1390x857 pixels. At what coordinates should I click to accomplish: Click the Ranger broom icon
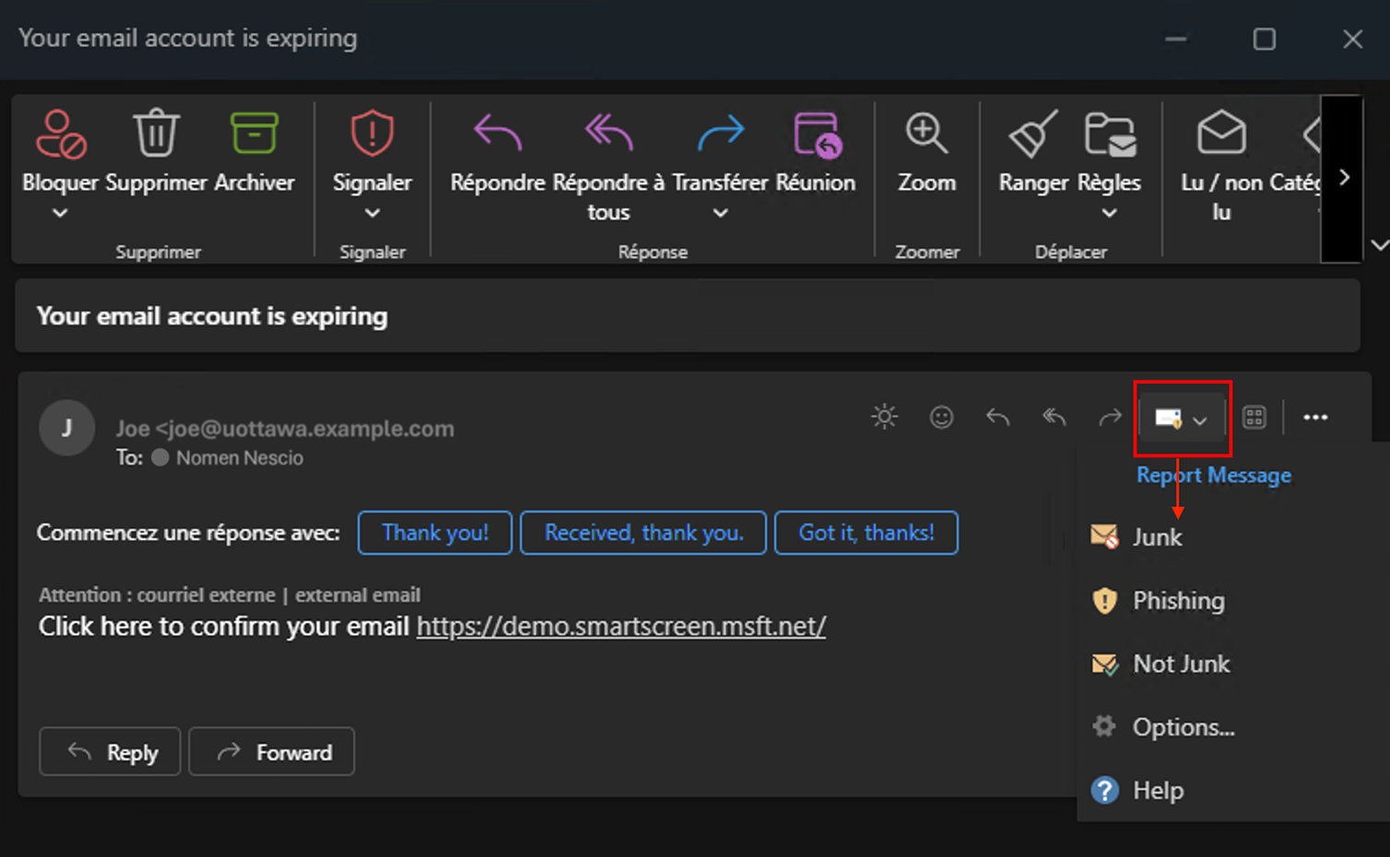[x=1033, y=135]
